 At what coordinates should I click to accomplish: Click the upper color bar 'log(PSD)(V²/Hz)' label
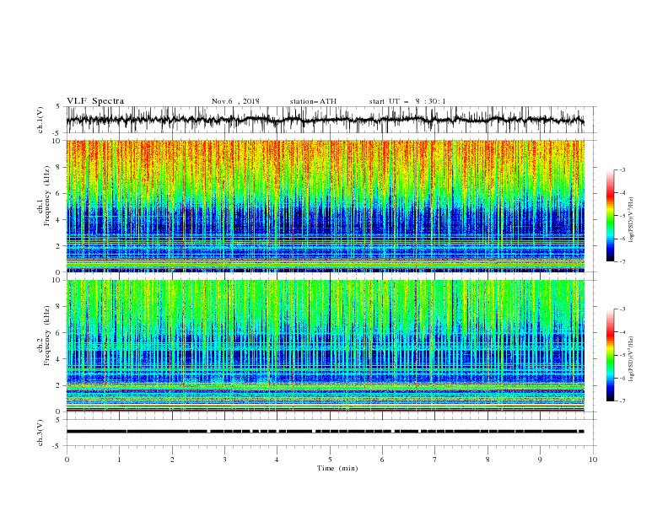pos(632,220)
